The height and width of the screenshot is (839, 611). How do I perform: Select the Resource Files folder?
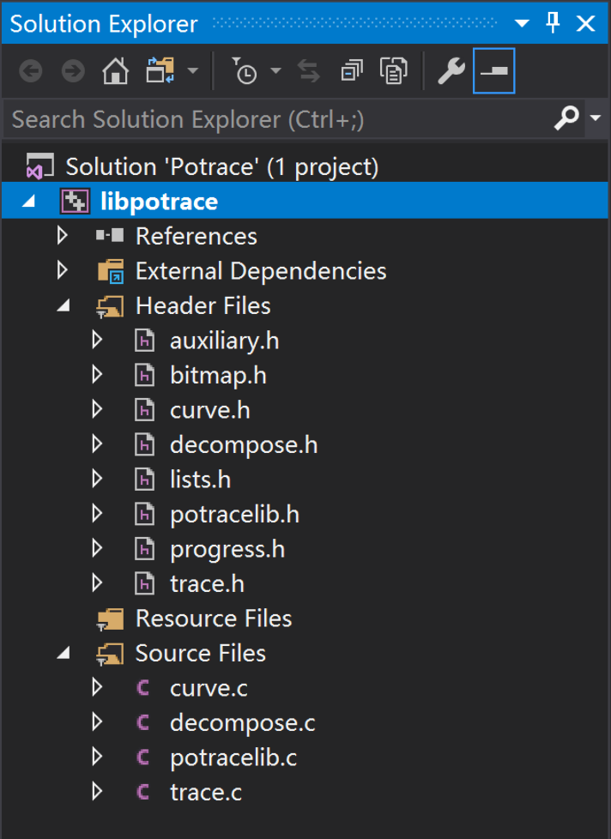(213, 619)
